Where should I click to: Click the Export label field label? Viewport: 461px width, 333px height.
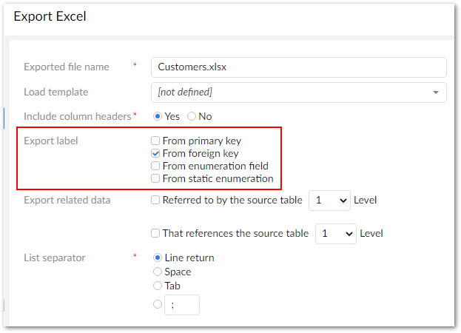[x=50, y=141]
